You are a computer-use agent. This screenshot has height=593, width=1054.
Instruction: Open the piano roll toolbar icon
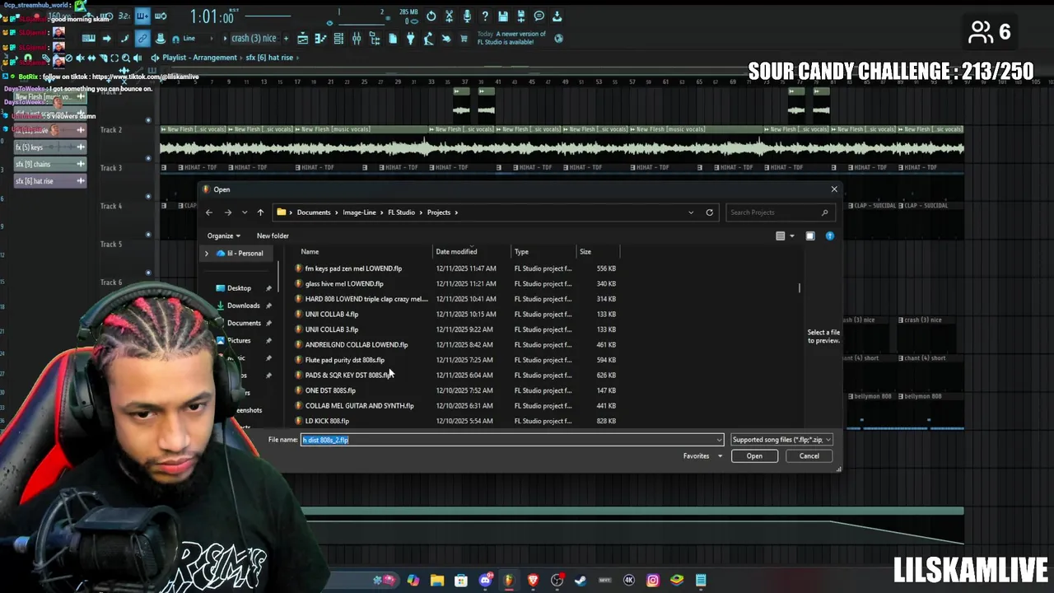pyautogui.click(x=320, y=39)
